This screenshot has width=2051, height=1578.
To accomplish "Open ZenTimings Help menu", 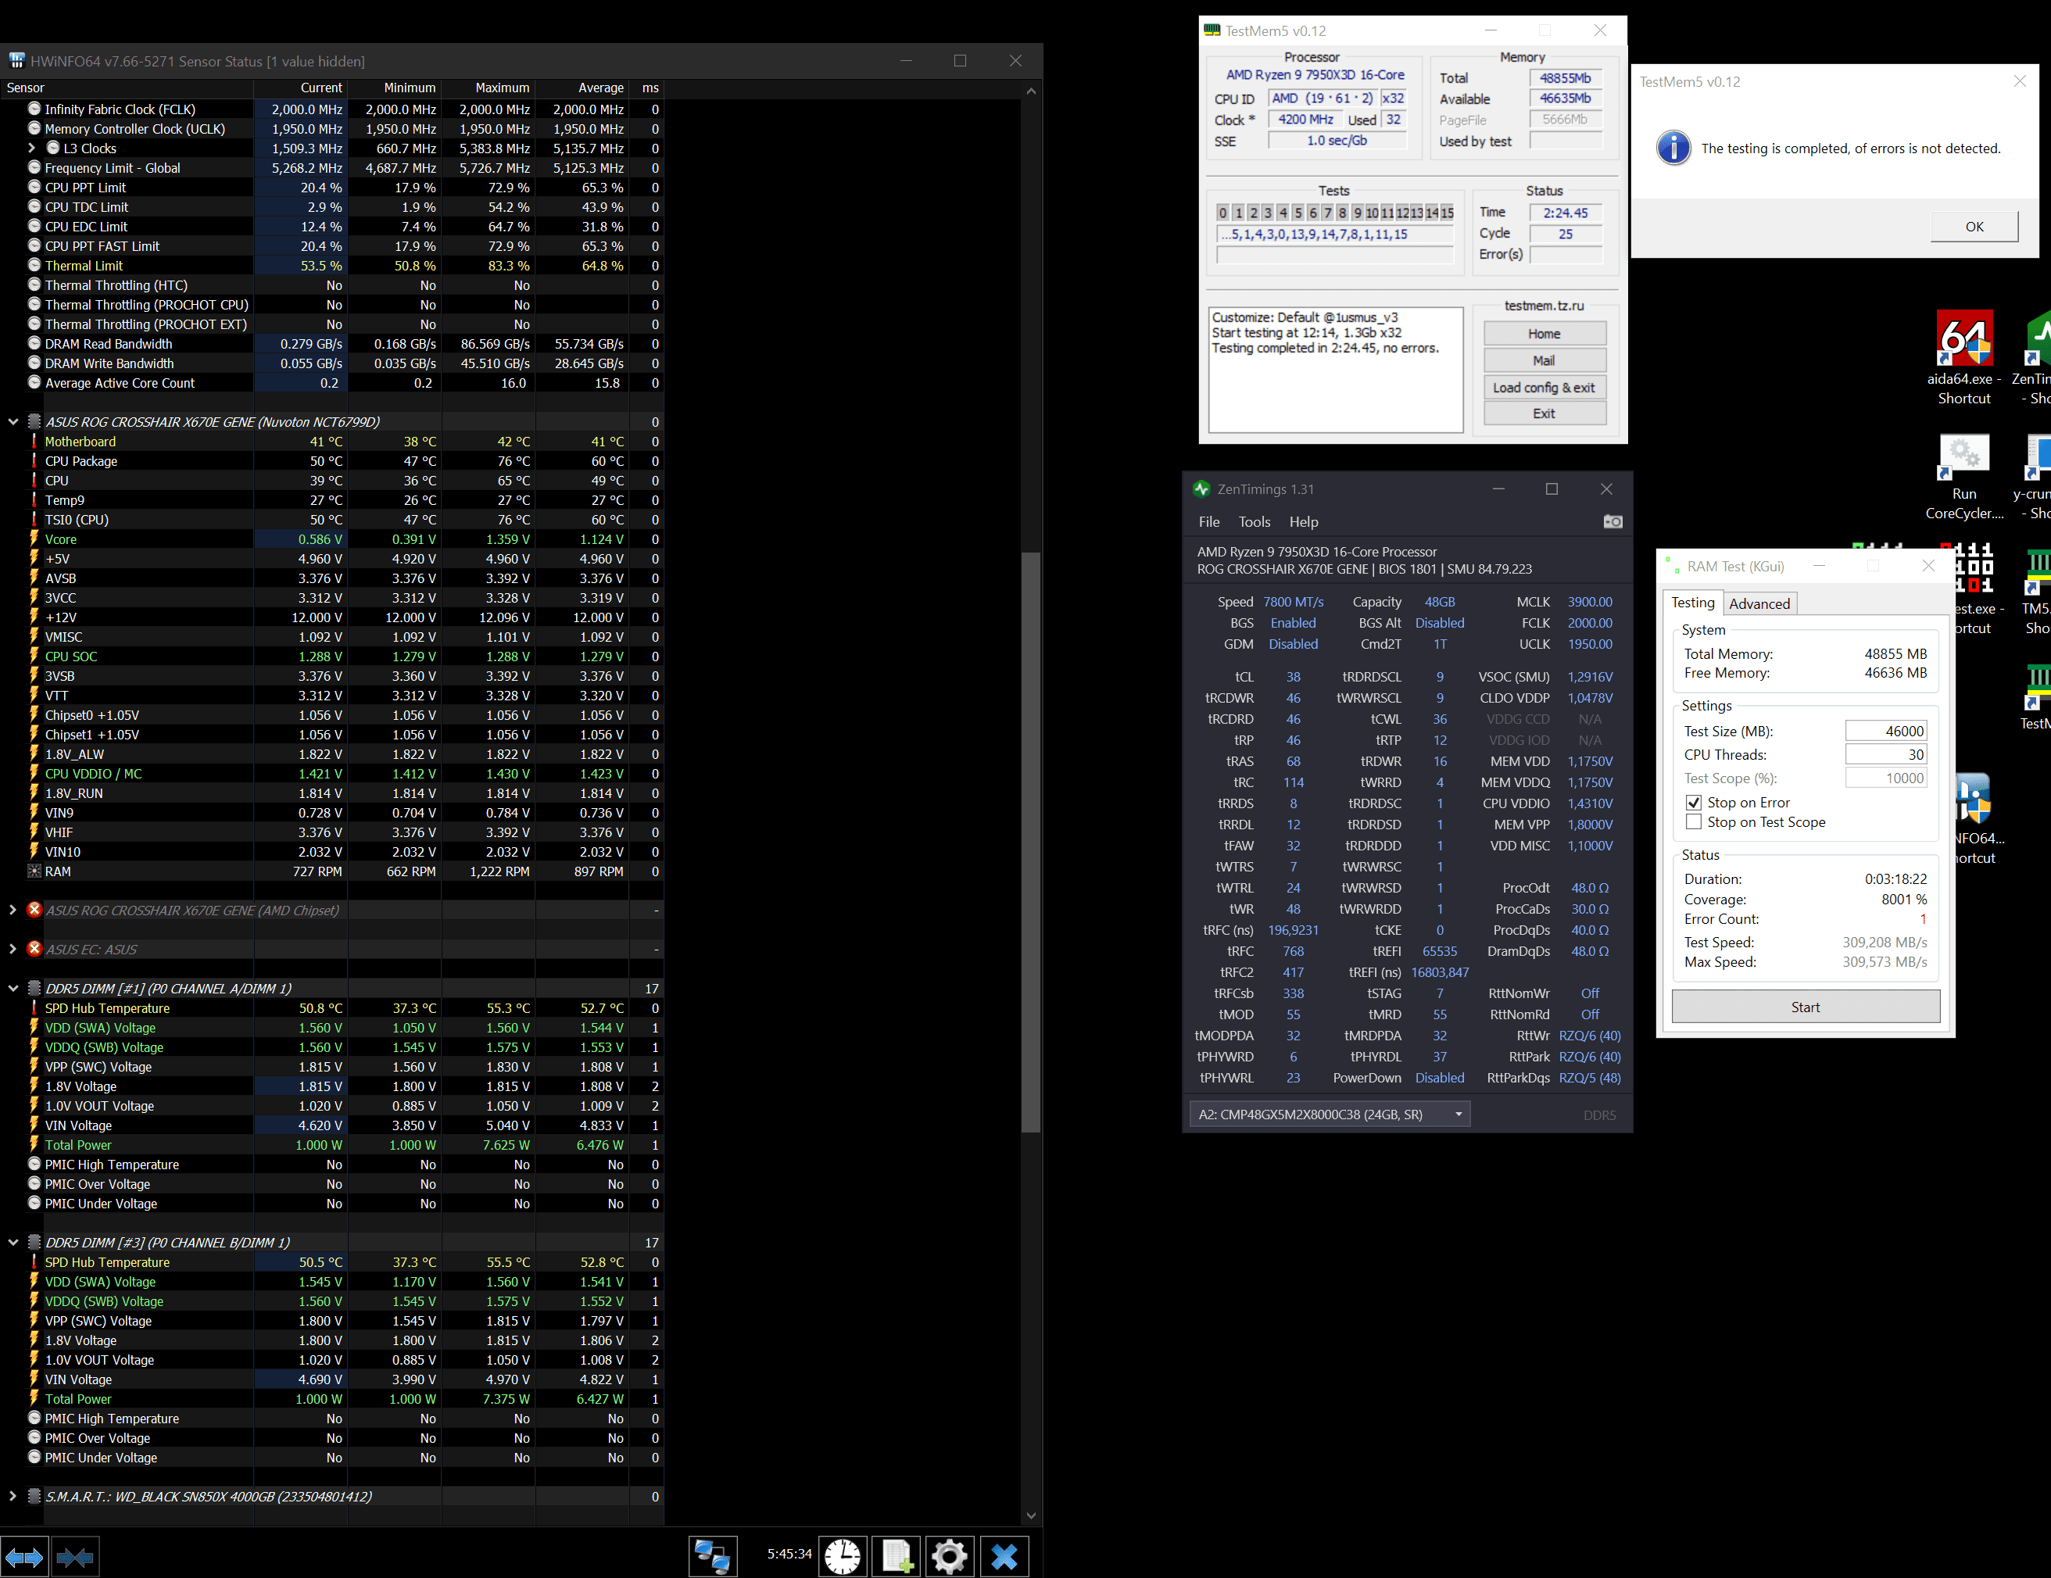I will 1304,522.
